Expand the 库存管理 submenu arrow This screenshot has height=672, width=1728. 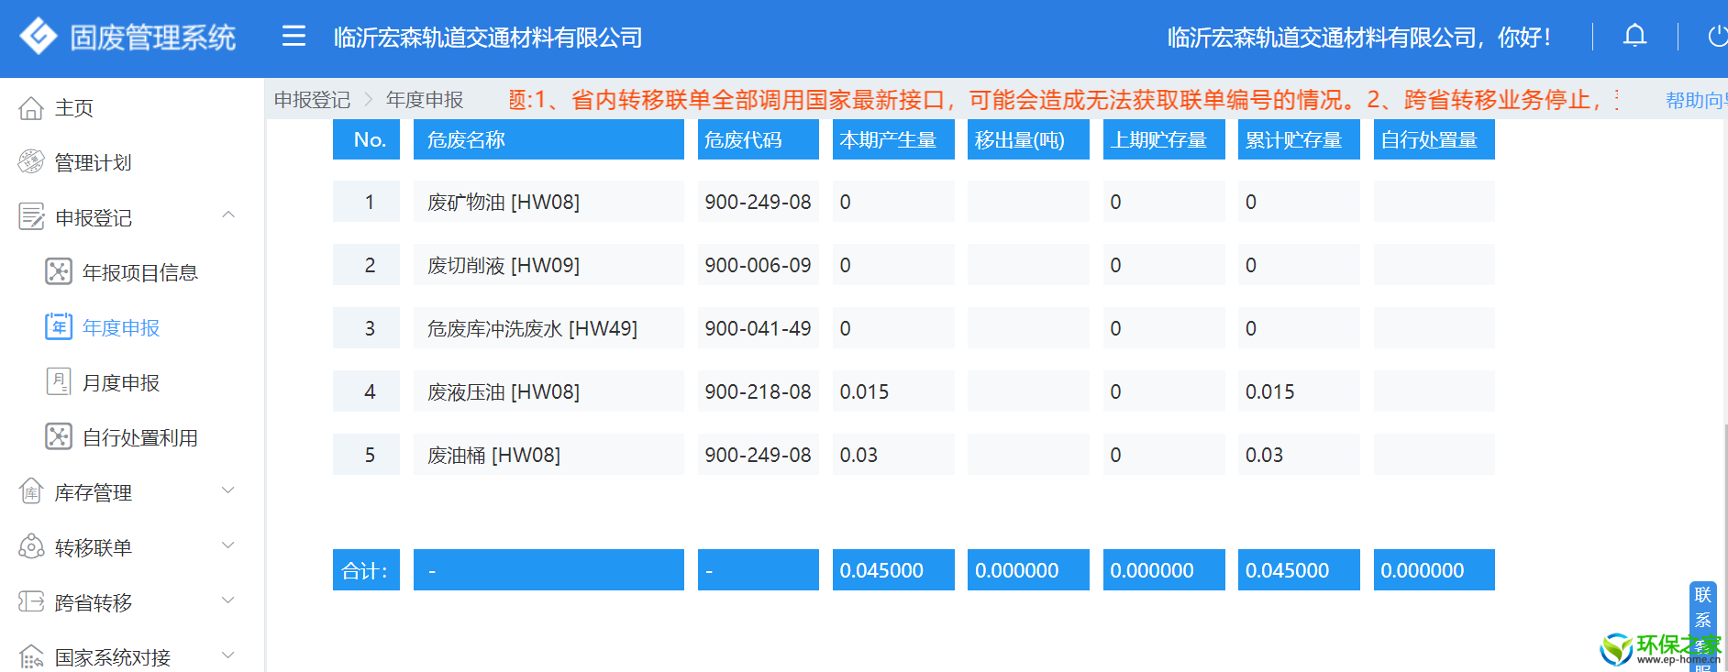pyautogui.click(x=228, y=491)
